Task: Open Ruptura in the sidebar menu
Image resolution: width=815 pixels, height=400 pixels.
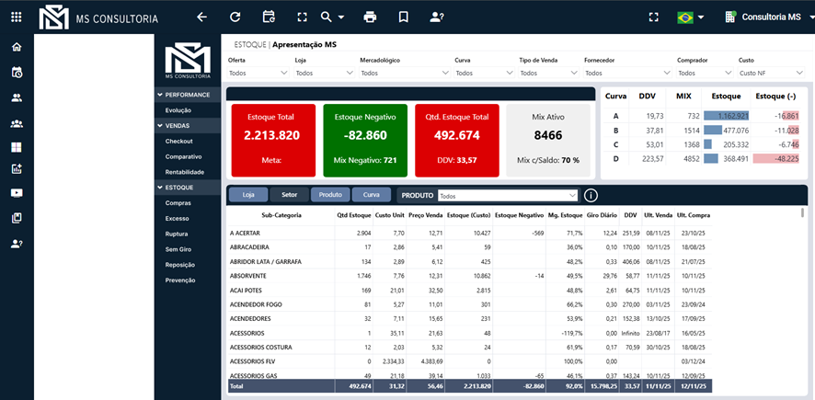Action: pyautogui.click(x=178, y=234)
